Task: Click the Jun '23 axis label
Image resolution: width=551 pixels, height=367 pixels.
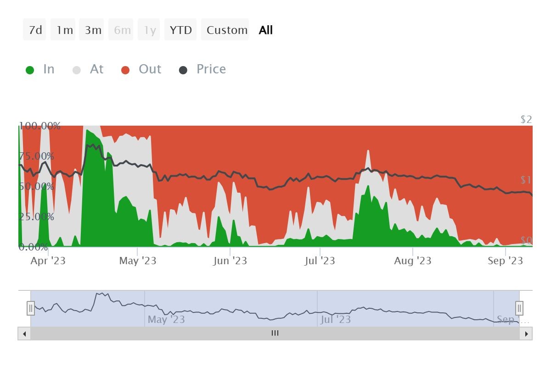Action: (x=230, y=261)
